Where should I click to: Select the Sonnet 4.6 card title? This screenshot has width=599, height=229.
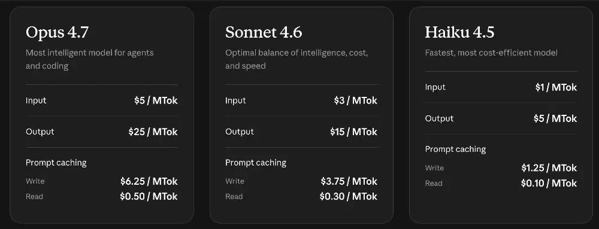click(x=264, y=32)
